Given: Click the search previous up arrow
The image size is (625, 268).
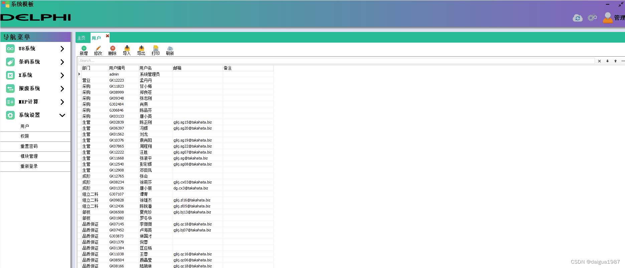Looking at the screenshot, I should tap(615, 61).
